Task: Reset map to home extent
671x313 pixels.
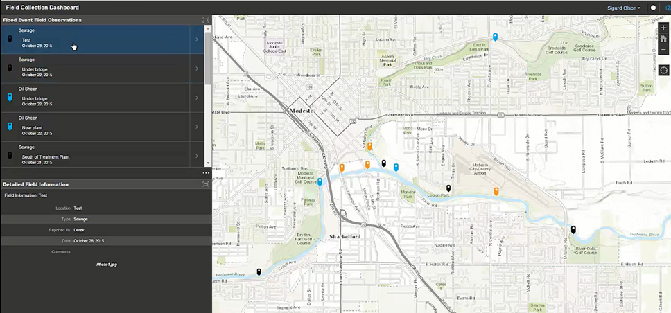Action: (x=664, y=39)
